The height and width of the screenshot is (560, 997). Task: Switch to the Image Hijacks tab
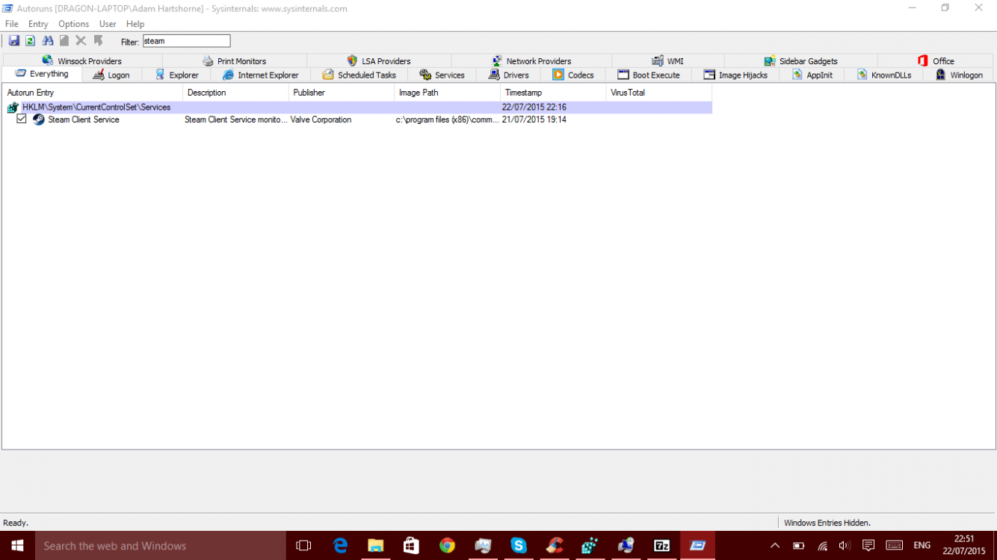735,75
